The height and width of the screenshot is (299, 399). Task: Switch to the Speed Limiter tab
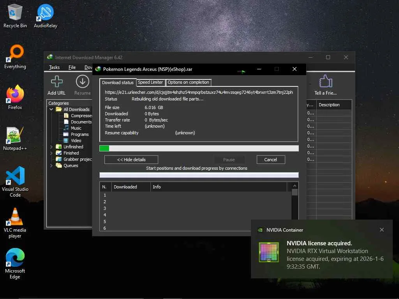pyautogui.click(x=150, y=83)
